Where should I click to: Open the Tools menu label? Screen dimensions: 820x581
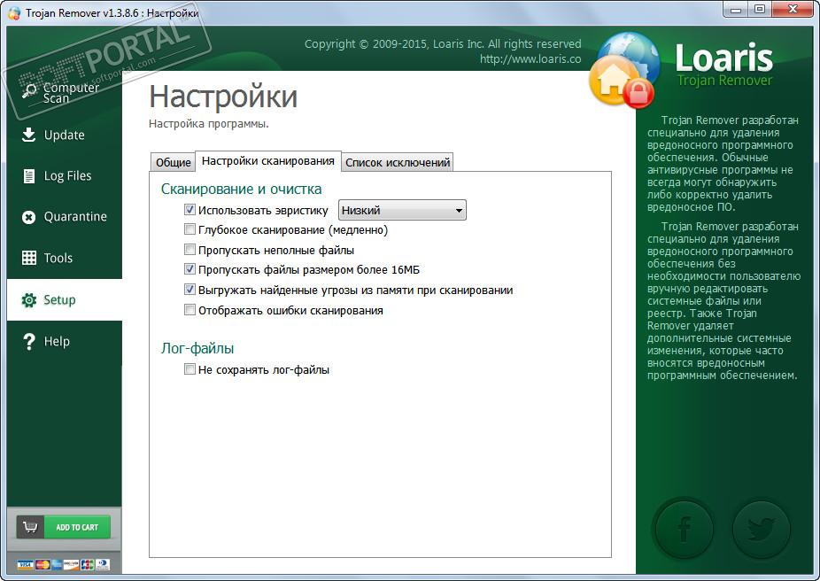pyautogui.click(x=58, y=258)
